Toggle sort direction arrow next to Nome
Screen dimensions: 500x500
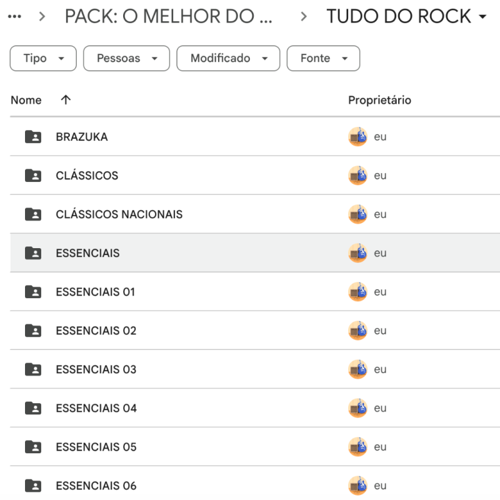point(66,100)
